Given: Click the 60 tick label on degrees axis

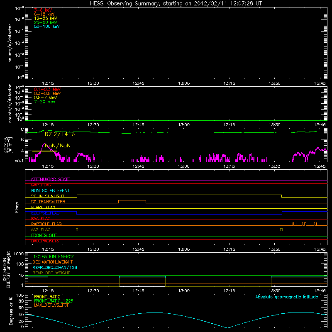Looking at the screenshot, I should [21, 308].
